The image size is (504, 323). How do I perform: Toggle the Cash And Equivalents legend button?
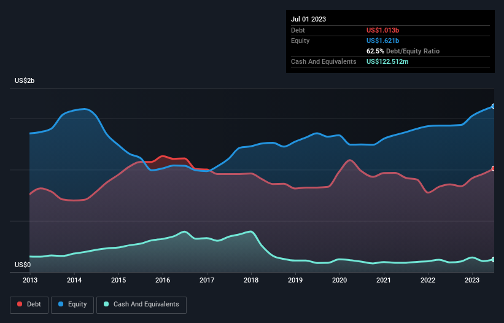pos(141,305)
